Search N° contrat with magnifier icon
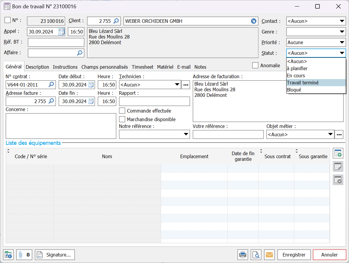349x263 pixels. [x=51, y=85]
